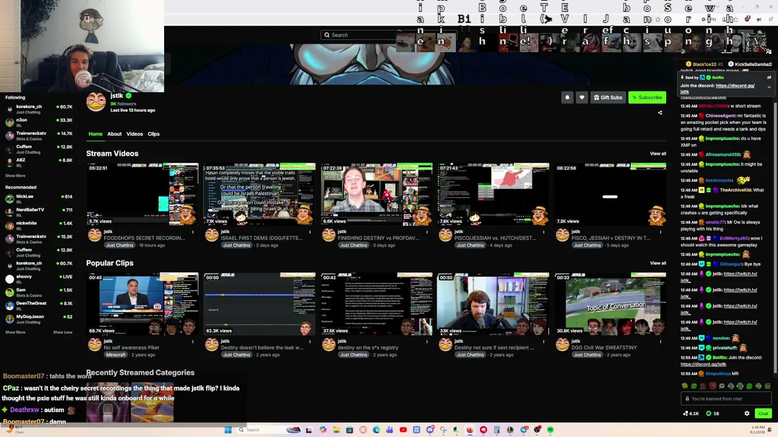The image size is (778, 437).
Task: Open n3on channel in Following sidebar
Action: [38, 123]
